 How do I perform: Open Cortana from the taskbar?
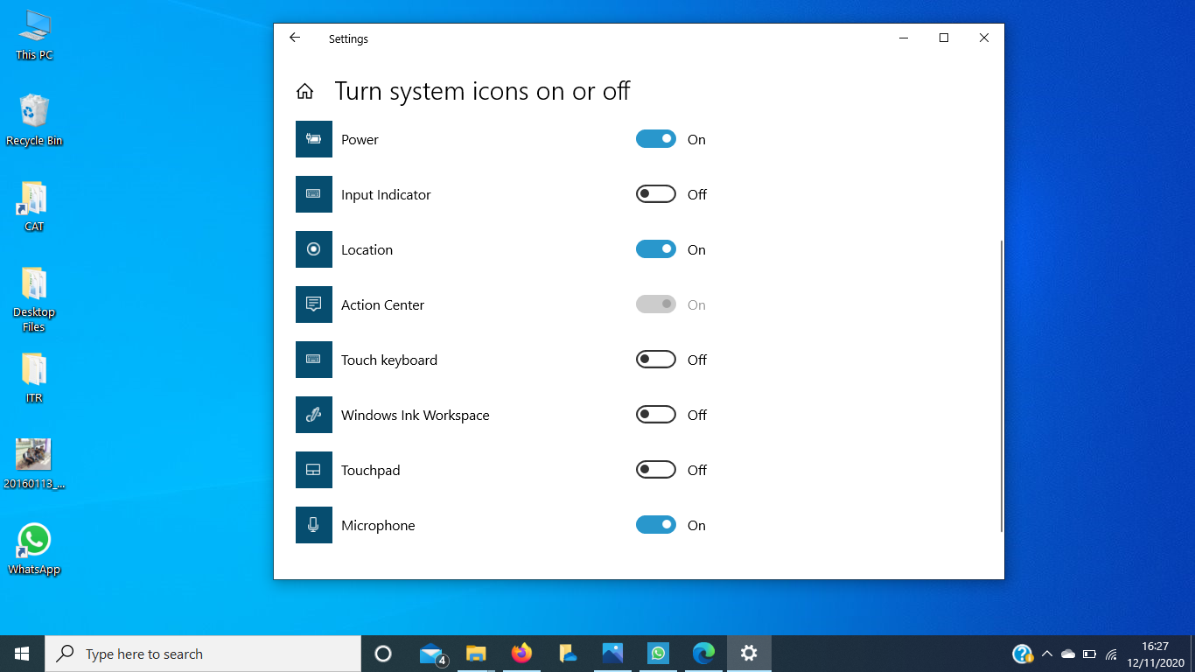coord(382,654)
